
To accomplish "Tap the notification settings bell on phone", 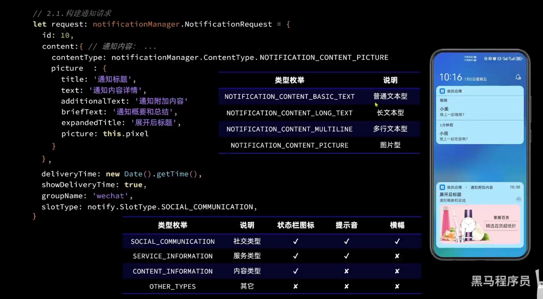I will point(518,77).
